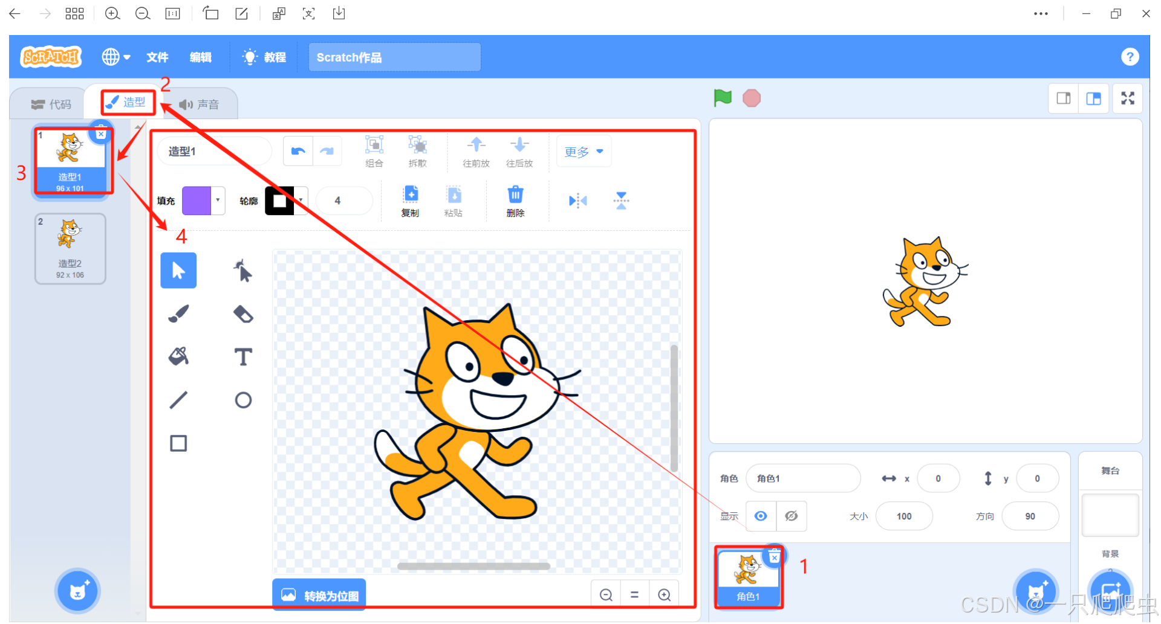Click the sprite name field 角色1
The height and width of the screenshot is (624, 1161).
804,478
